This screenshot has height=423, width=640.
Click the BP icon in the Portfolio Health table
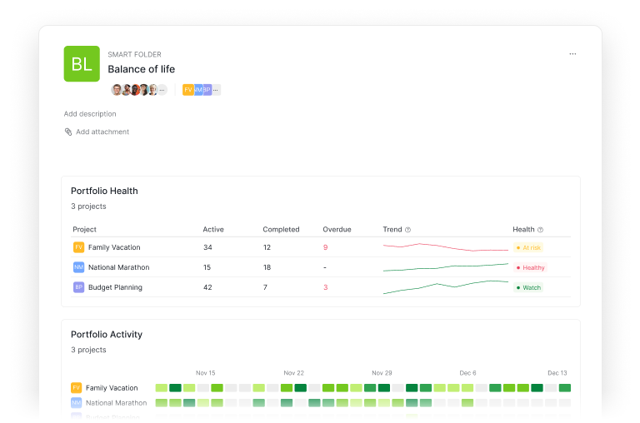pyautogui.click(x=79, y=287)
